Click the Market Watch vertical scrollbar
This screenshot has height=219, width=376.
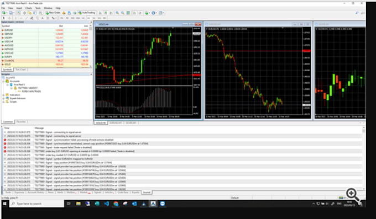[91, 45]
